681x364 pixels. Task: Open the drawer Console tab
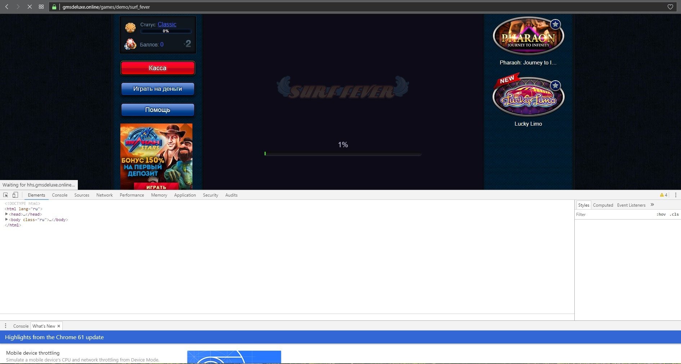[21, 326]
